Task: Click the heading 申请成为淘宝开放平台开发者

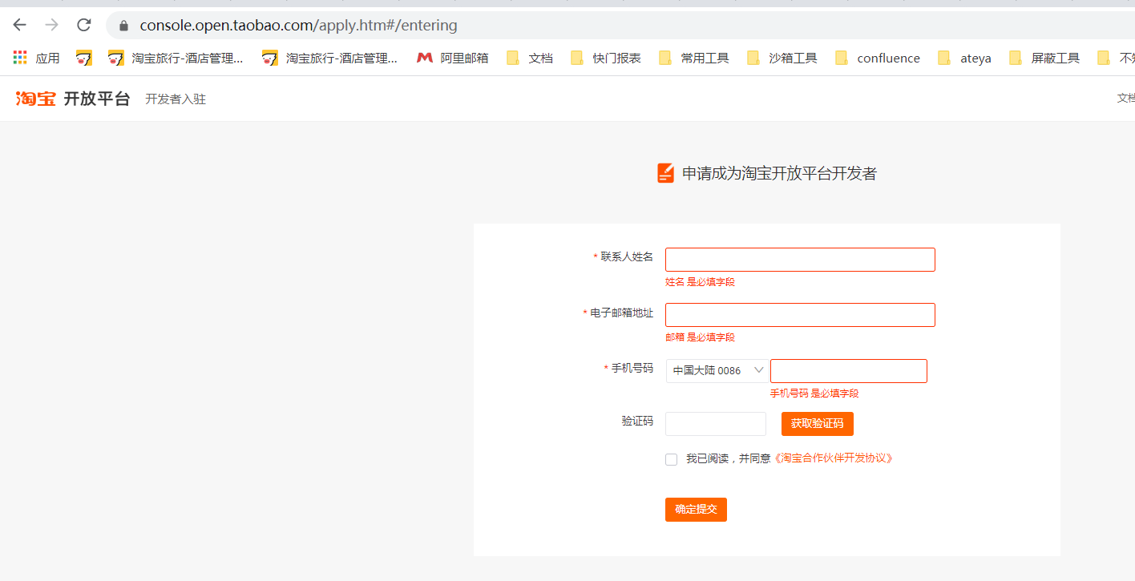Action: click(x=779, y=173)
